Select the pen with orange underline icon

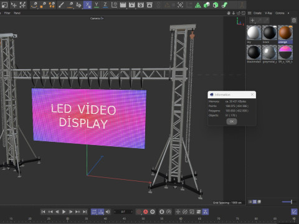click(70, 4)
